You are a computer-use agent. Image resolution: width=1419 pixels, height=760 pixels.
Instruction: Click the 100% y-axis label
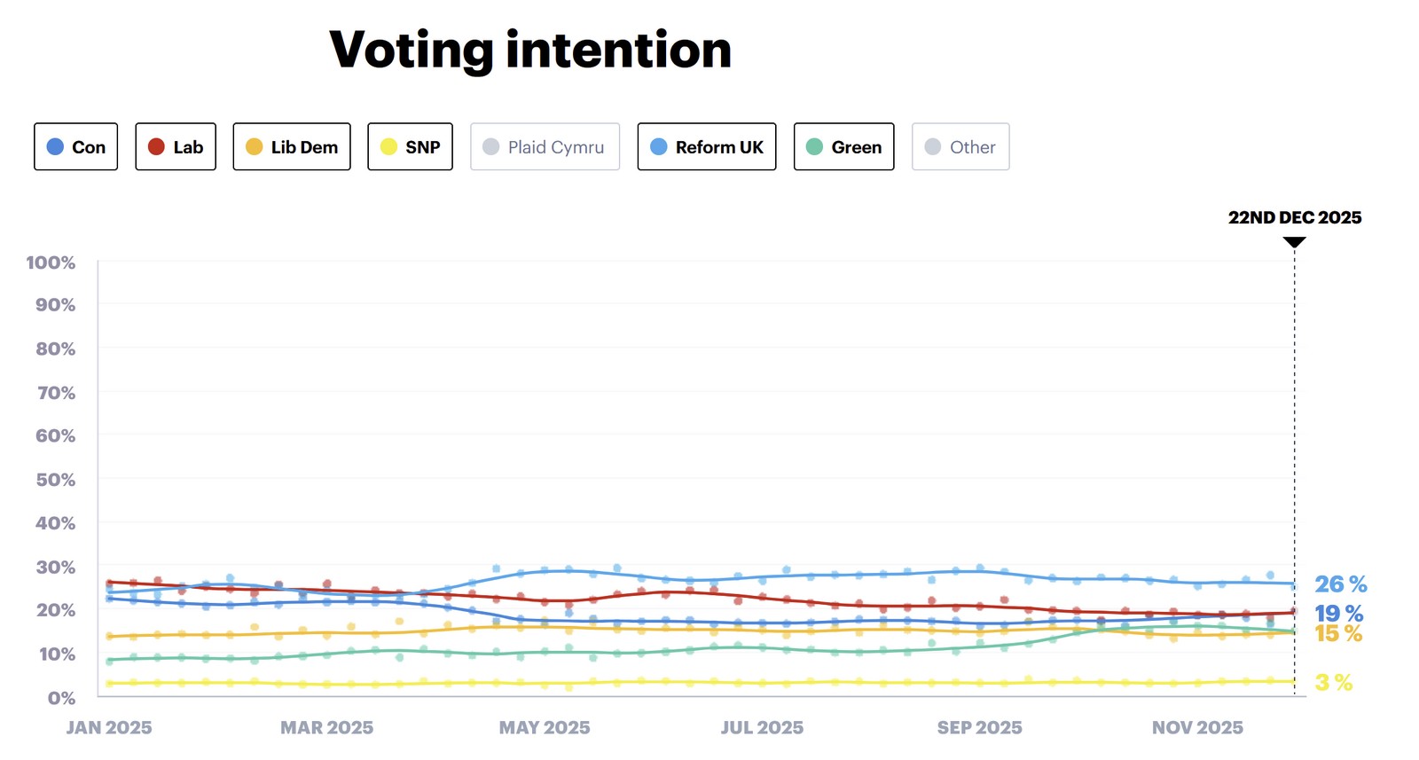tap(51, 262)
